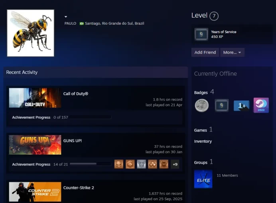Open the Badges section link
Viewport: 276px width, 203px height.
tap(201, 93)
